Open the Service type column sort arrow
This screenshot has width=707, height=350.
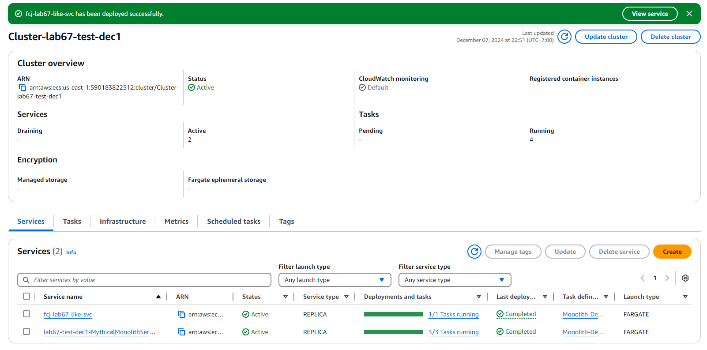pyautogui.click(x=346, y=297)
